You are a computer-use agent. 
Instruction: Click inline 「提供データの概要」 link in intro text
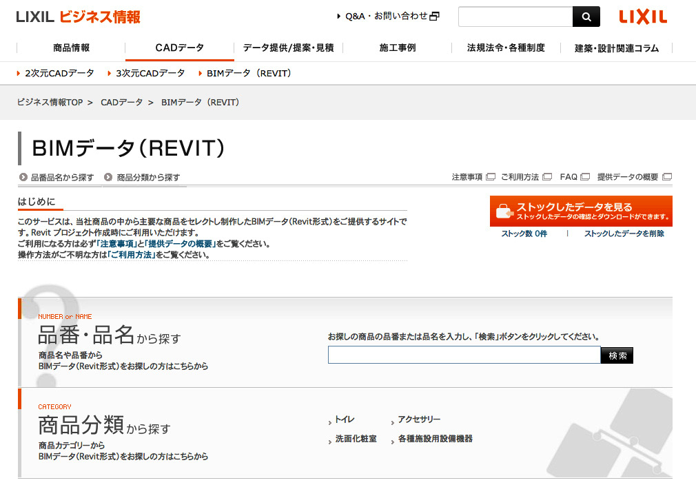coord(180,244)
